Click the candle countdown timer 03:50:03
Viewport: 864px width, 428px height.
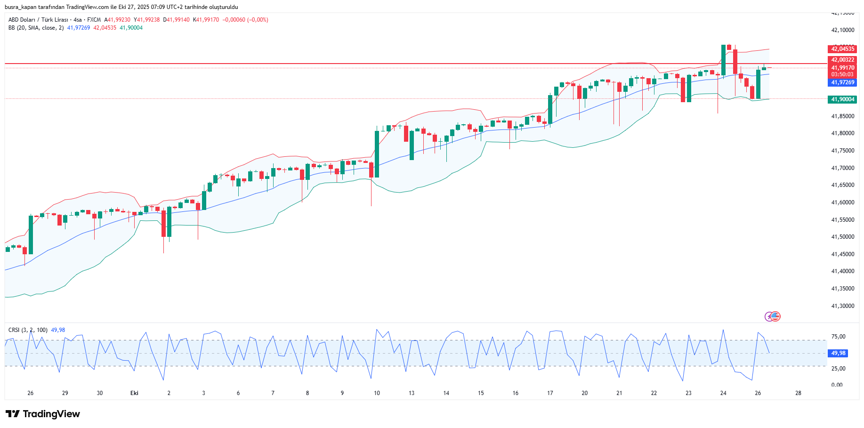[x=842, y=74]
